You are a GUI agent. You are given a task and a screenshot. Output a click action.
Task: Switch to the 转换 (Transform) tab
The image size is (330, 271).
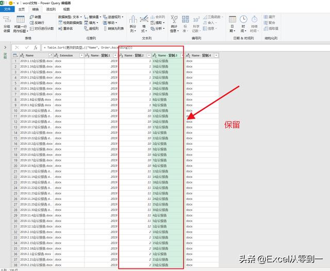point(36,9)
